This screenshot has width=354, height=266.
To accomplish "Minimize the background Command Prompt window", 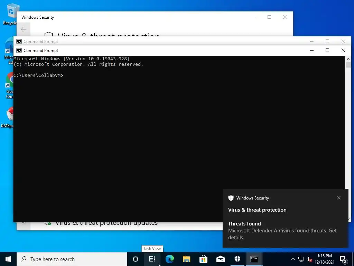I will coord(312,41).
